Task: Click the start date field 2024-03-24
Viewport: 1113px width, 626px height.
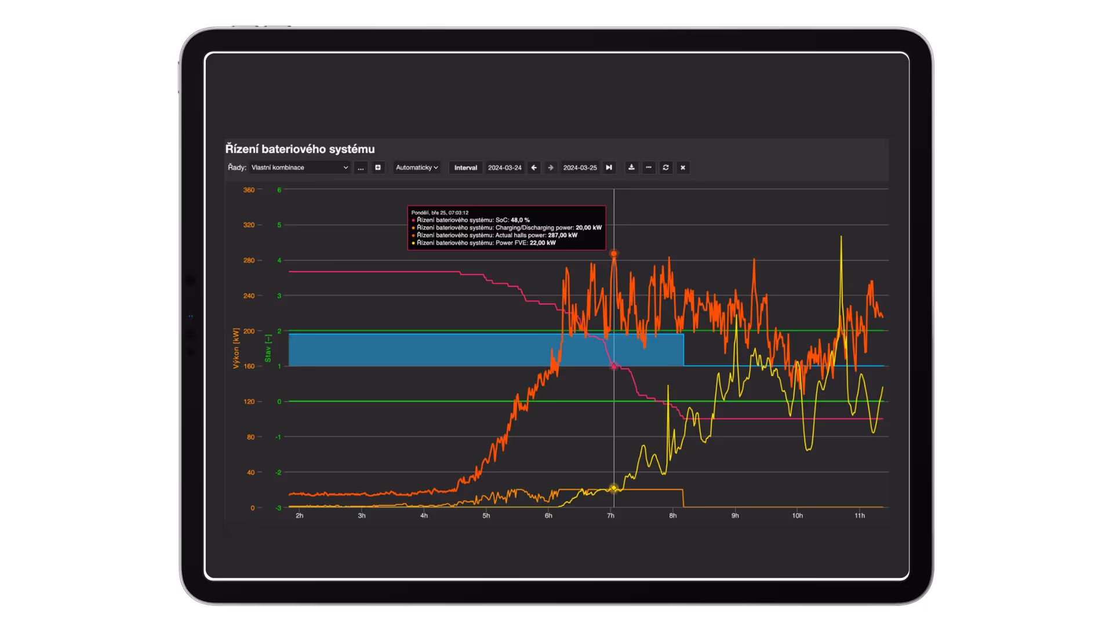Action: 504,168
